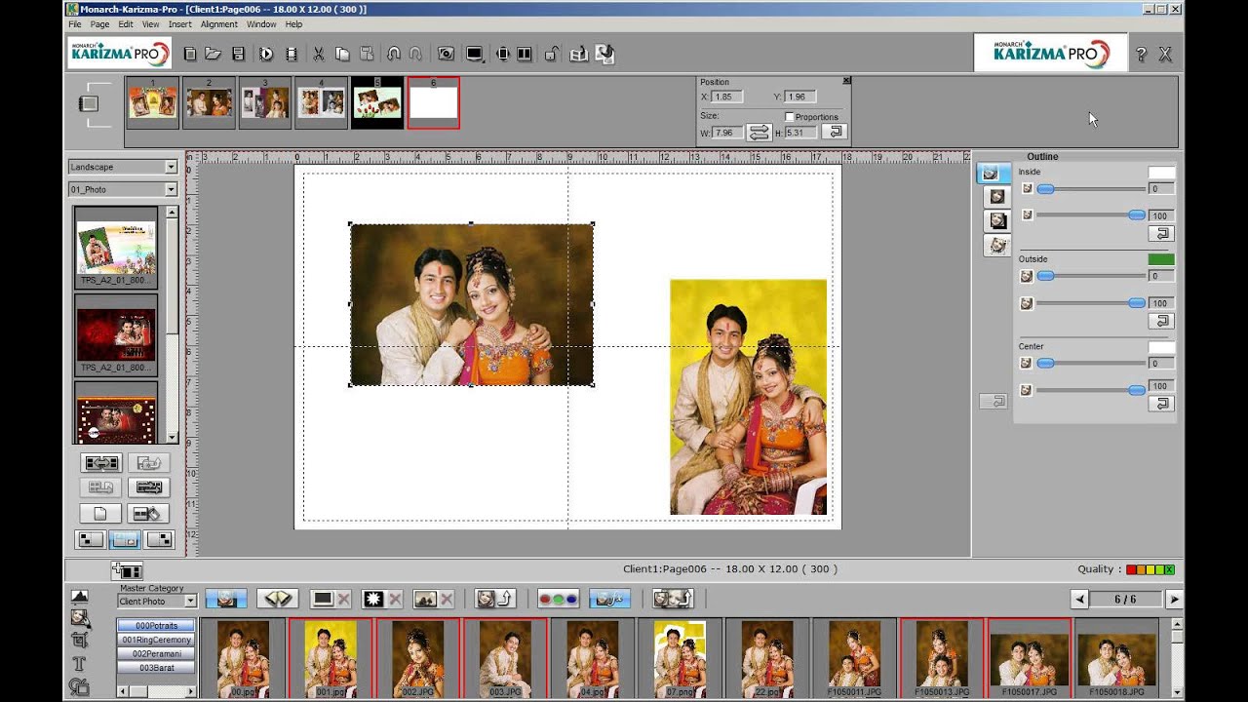The image size is (1248, 702).
Task: Click the undo arrow icon
Action: click(x=393, y=55)
